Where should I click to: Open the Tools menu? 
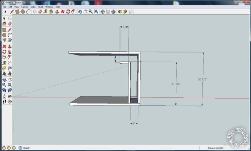[40, 7]
